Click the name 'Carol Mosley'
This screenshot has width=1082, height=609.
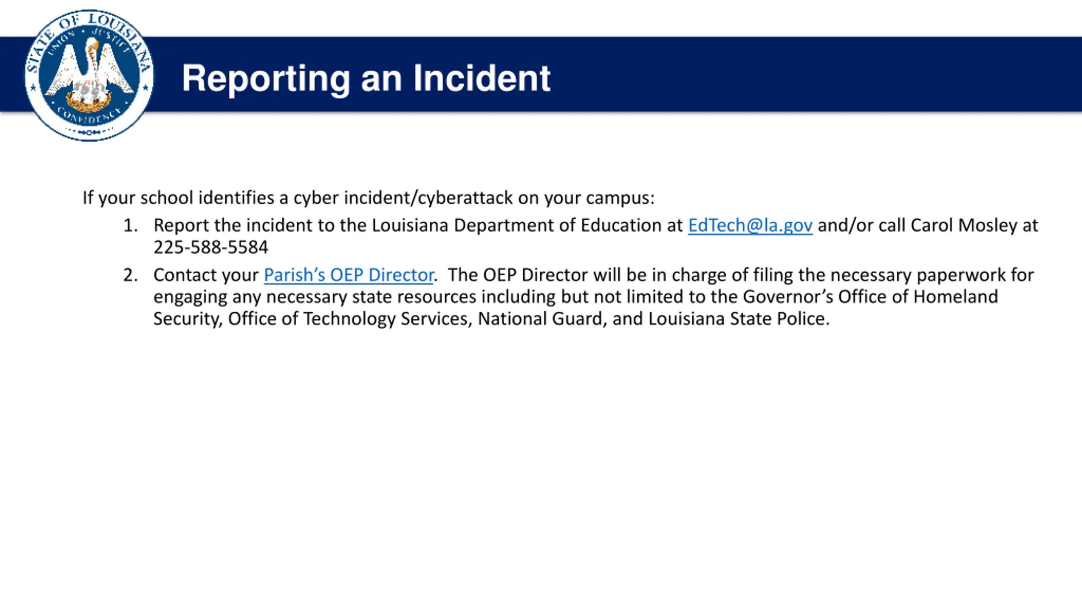pos(964,225)
